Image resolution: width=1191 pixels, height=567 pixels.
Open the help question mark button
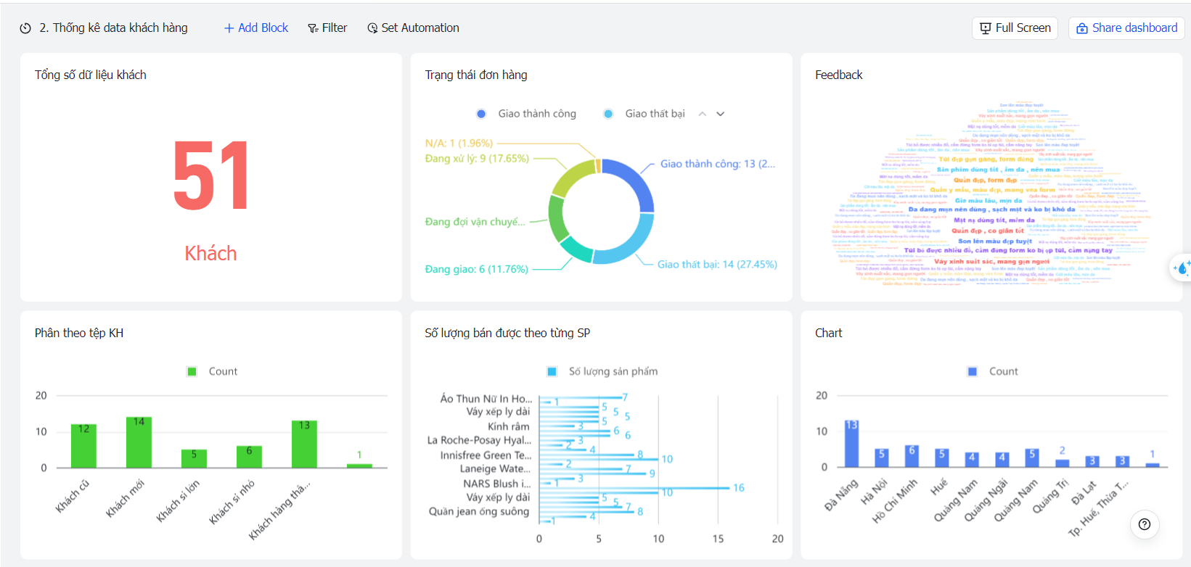[1145, 524]
